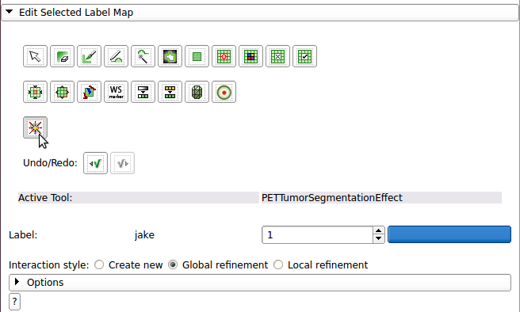This screenshot has height=312, width=520.
Task: Click the Undo button
Action: (x=95, y=163)
